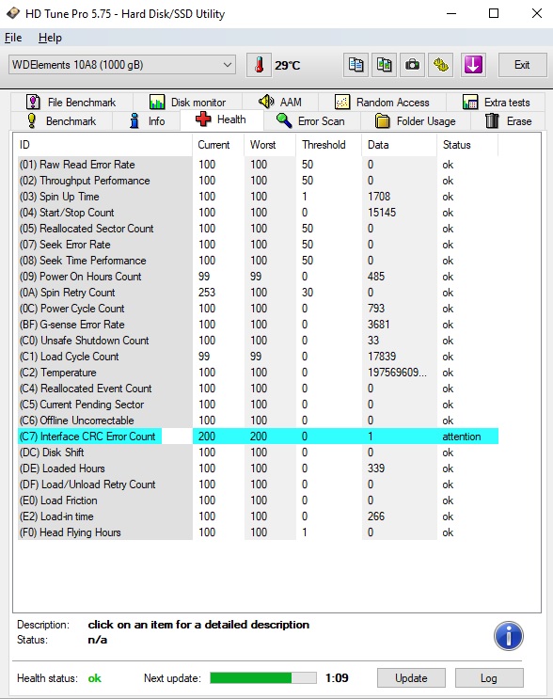Open options via the yellow gears icon
This screenshot has height=699, width=553.
click(441, 65)
